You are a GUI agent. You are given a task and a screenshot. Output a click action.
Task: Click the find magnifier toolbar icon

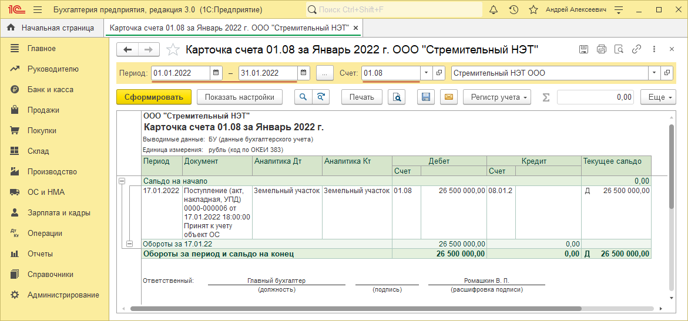[303, 97]
